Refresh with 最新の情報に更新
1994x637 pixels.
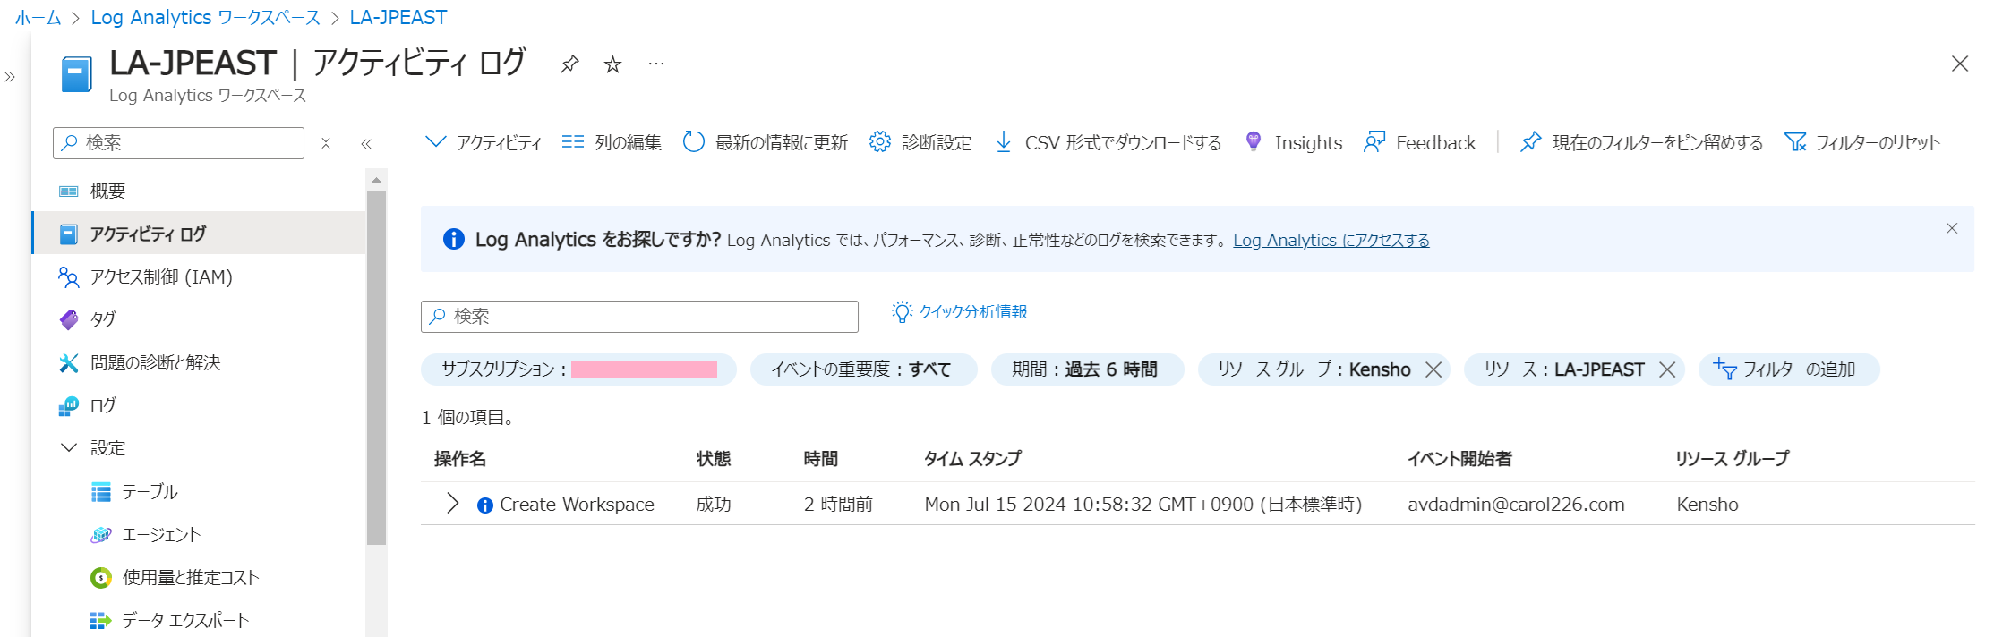coord(766,142)
